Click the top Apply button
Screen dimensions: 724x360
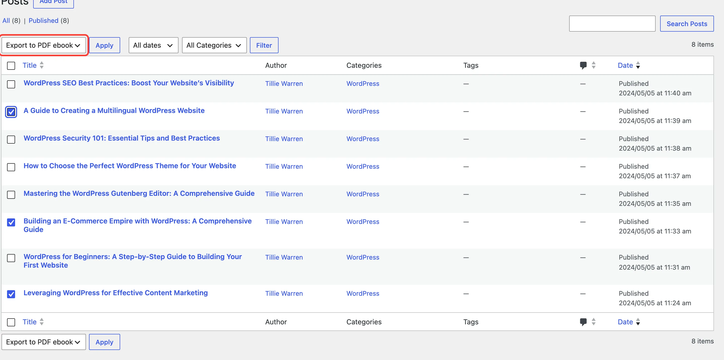[x=105, y=45]
